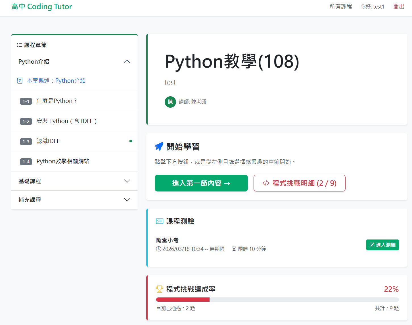Image resolution: width=412 pixels, height=325 pixels.
Task: Click the list icon beside 課程章節
Action: (x=20, y=45)
